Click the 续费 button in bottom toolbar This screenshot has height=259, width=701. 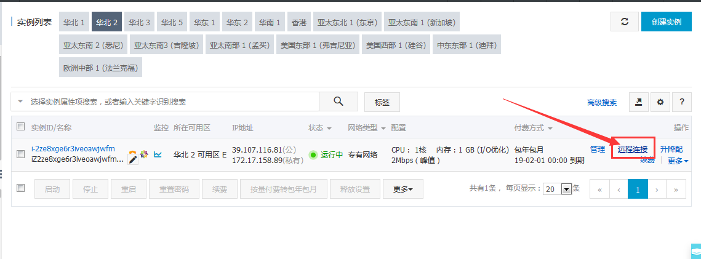220,189
